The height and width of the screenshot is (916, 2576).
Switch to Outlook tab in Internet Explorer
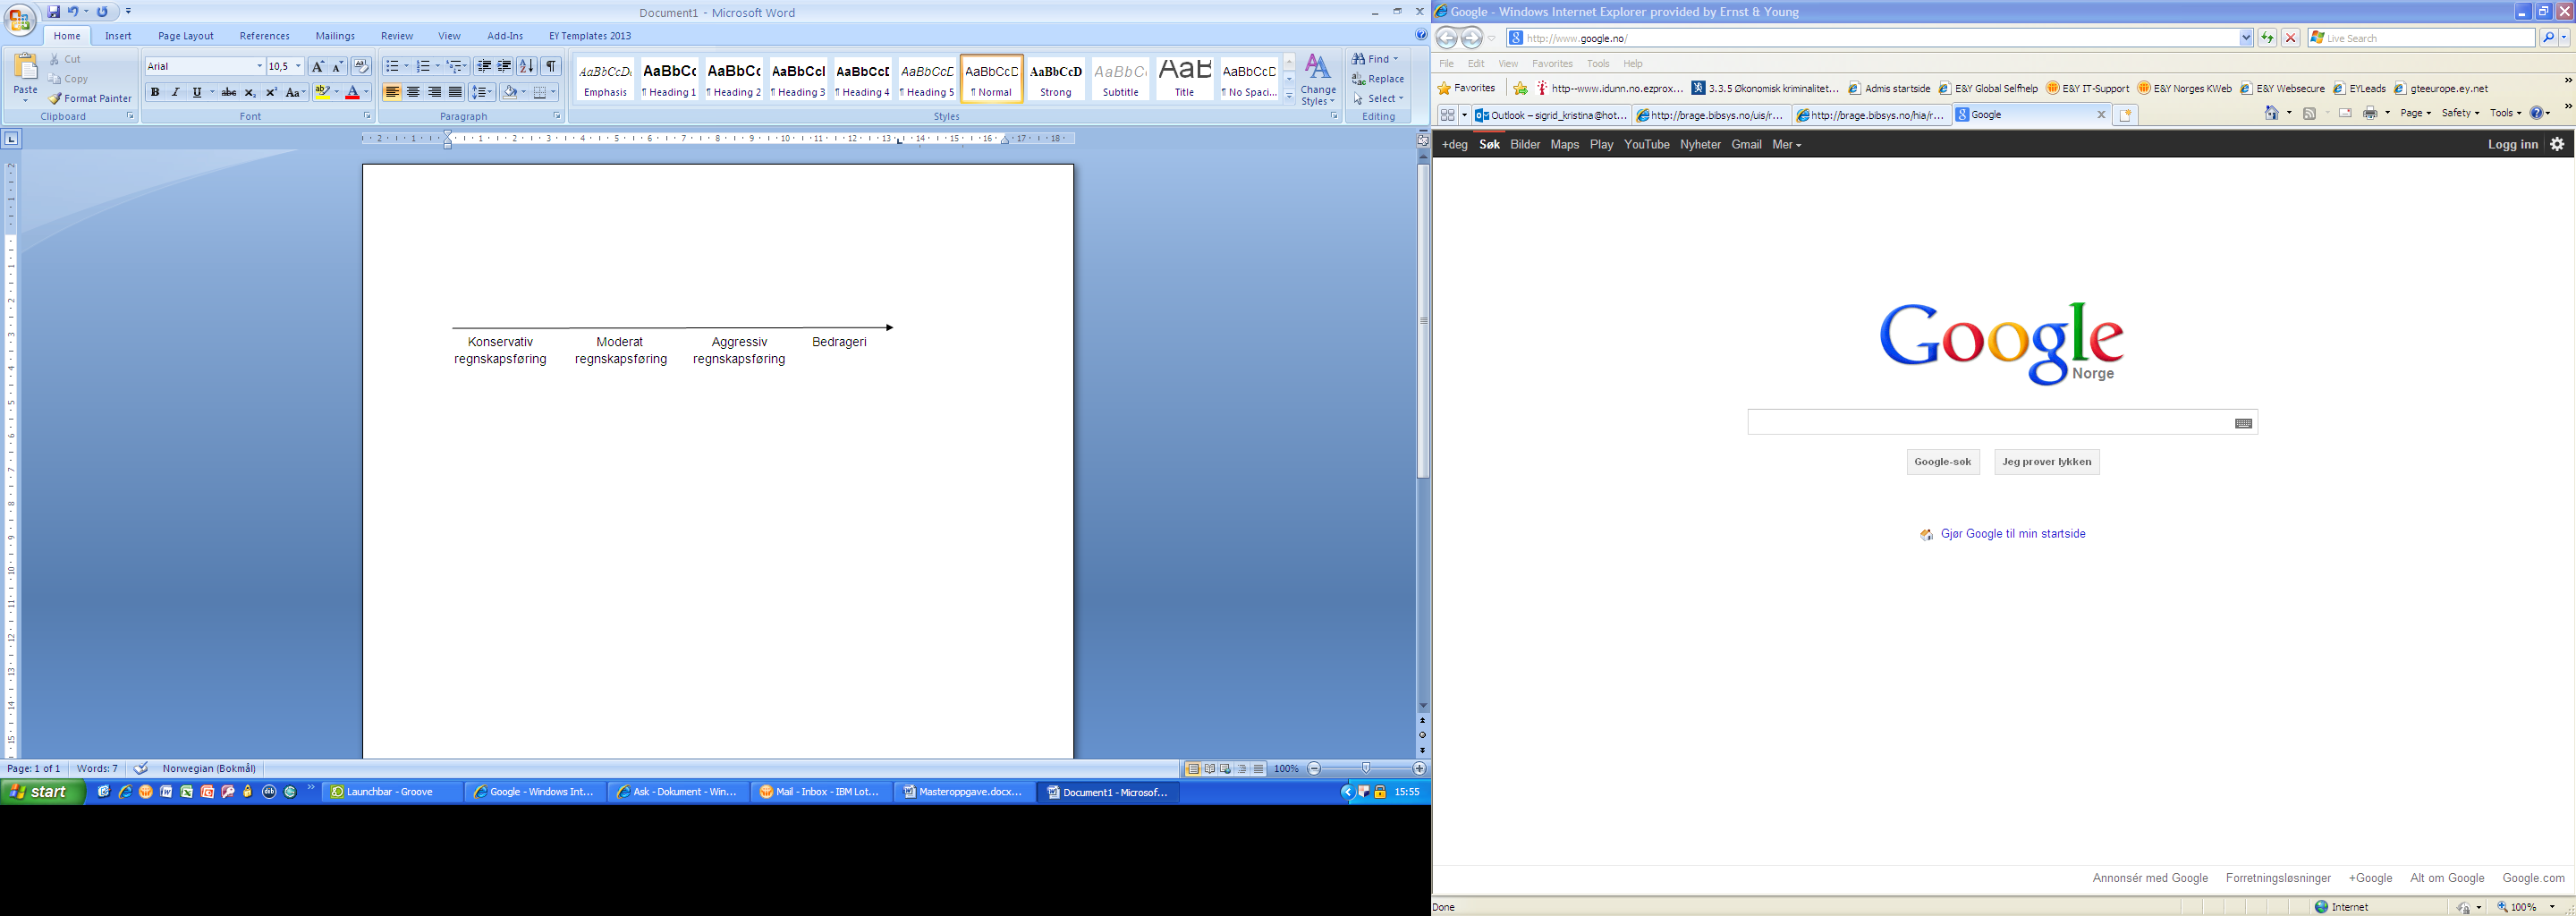[1551, 115]
